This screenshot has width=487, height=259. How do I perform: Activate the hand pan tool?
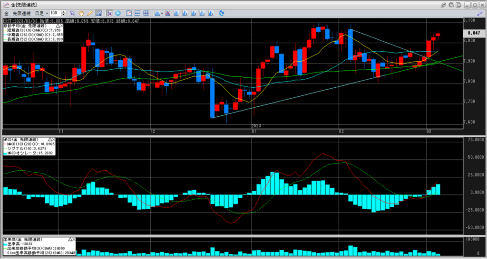(x=81, y=13)
